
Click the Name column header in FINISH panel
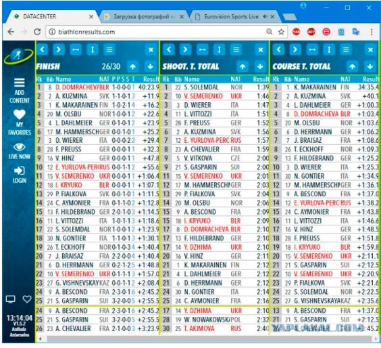(63, 79)
